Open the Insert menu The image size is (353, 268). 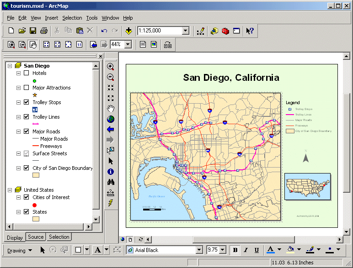pos(51,18)
